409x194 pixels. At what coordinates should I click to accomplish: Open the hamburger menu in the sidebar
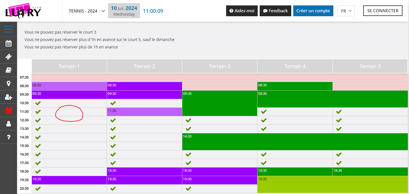[x=9, y=29]
